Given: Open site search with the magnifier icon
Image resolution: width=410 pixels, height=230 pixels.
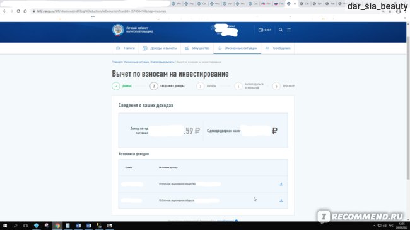Looking at the screenshot, I should (x=281, y=30).
